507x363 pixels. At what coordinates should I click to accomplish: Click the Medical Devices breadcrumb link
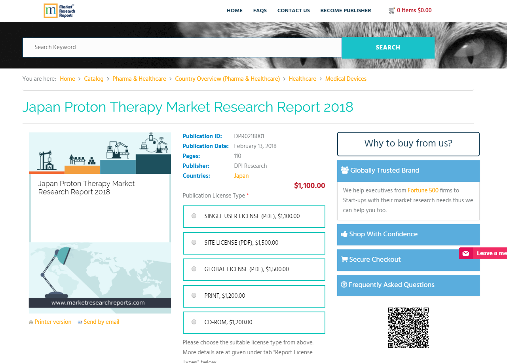point(346,79)
